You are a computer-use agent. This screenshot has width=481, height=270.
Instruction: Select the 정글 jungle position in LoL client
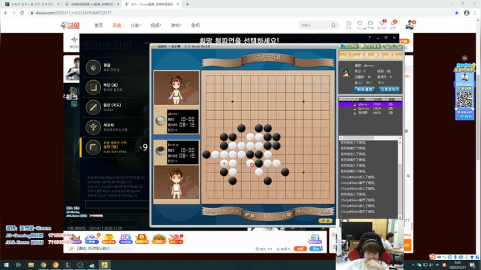94,67
